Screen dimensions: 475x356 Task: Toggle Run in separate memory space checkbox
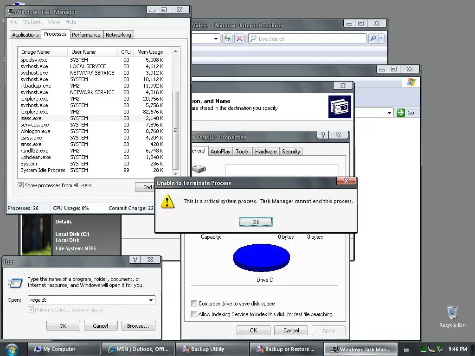(x=31, y=309)
